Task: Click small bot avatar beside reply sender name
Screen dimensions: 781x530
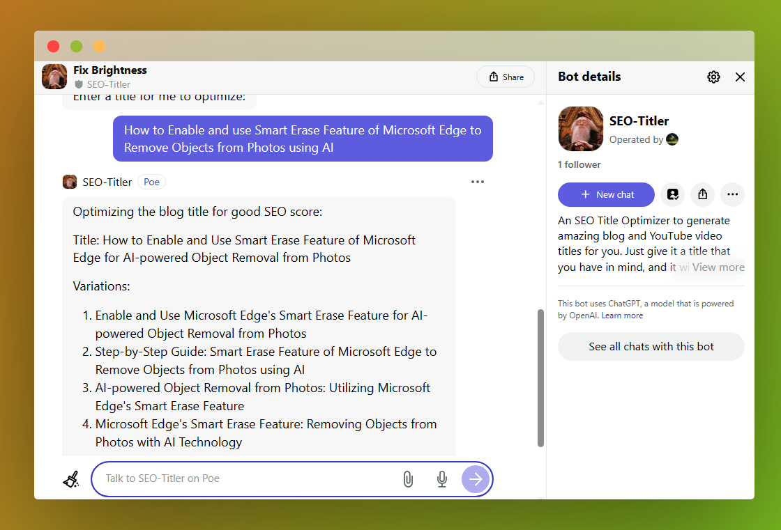Action: click(x=70, y=182)
